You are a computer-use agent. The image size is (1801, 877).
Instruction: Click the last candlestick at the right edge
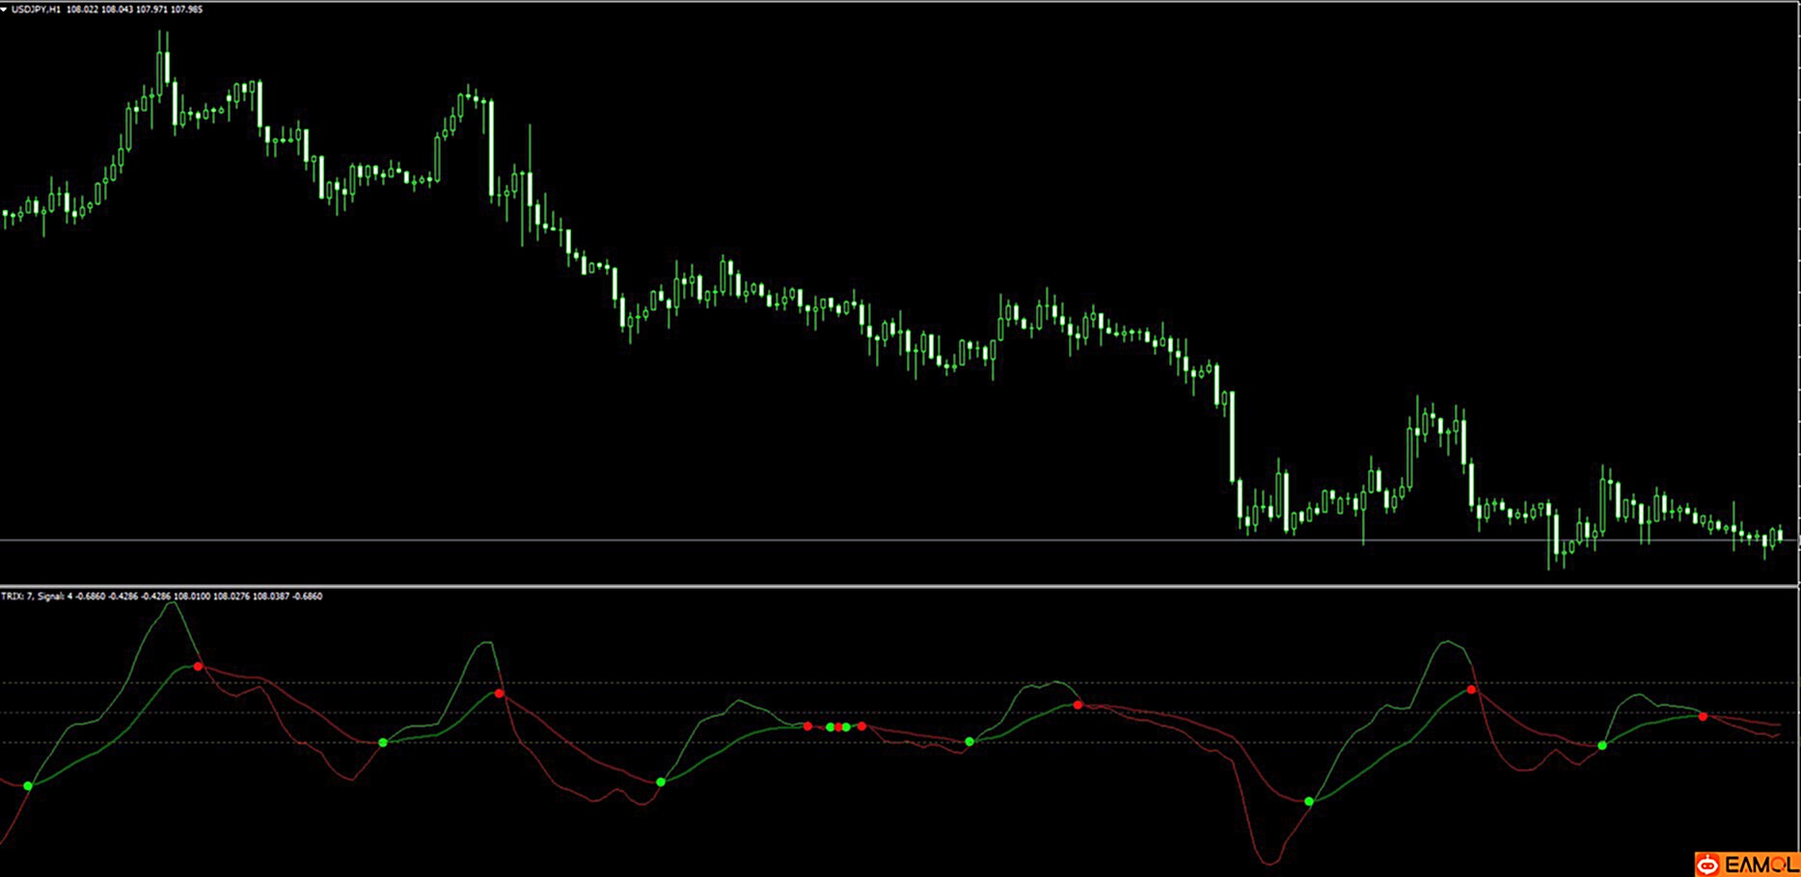pyautogui.click(x=1780, y=534)
